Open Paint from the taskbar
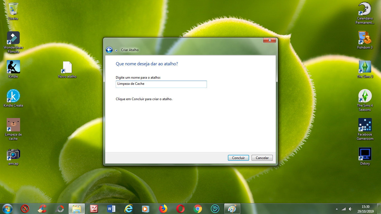This screenshot has height=214, width=381. pyautogui.click(x=232, y=208)
